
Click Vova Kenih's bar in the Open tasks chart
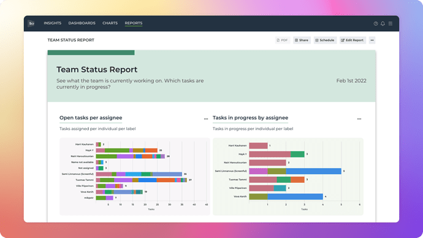click(120, 192)
